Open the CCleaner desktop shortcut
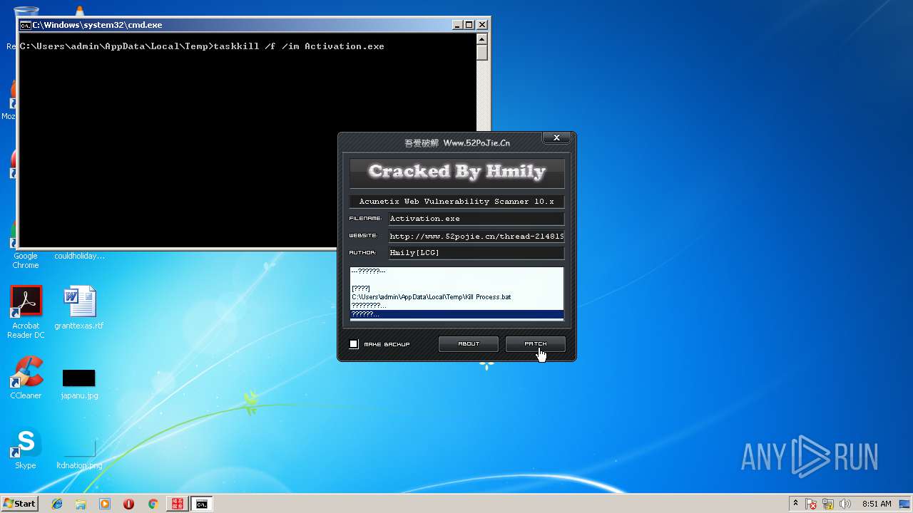Screen dimensions: 913x513 point(26,378)
